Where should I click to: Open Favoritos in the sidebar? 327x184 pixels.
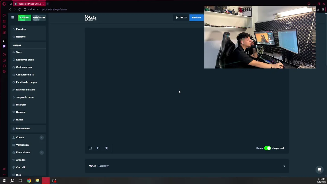tap(28, 29)
